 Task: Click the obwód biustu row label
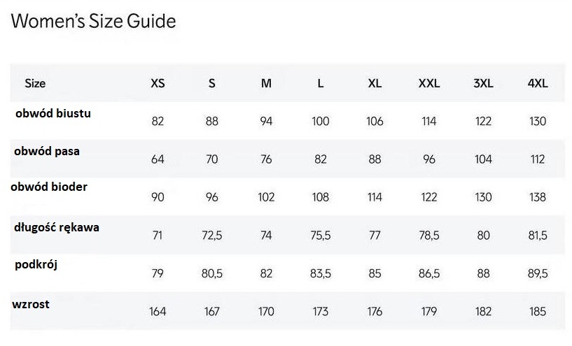click(x=53, y=113)
